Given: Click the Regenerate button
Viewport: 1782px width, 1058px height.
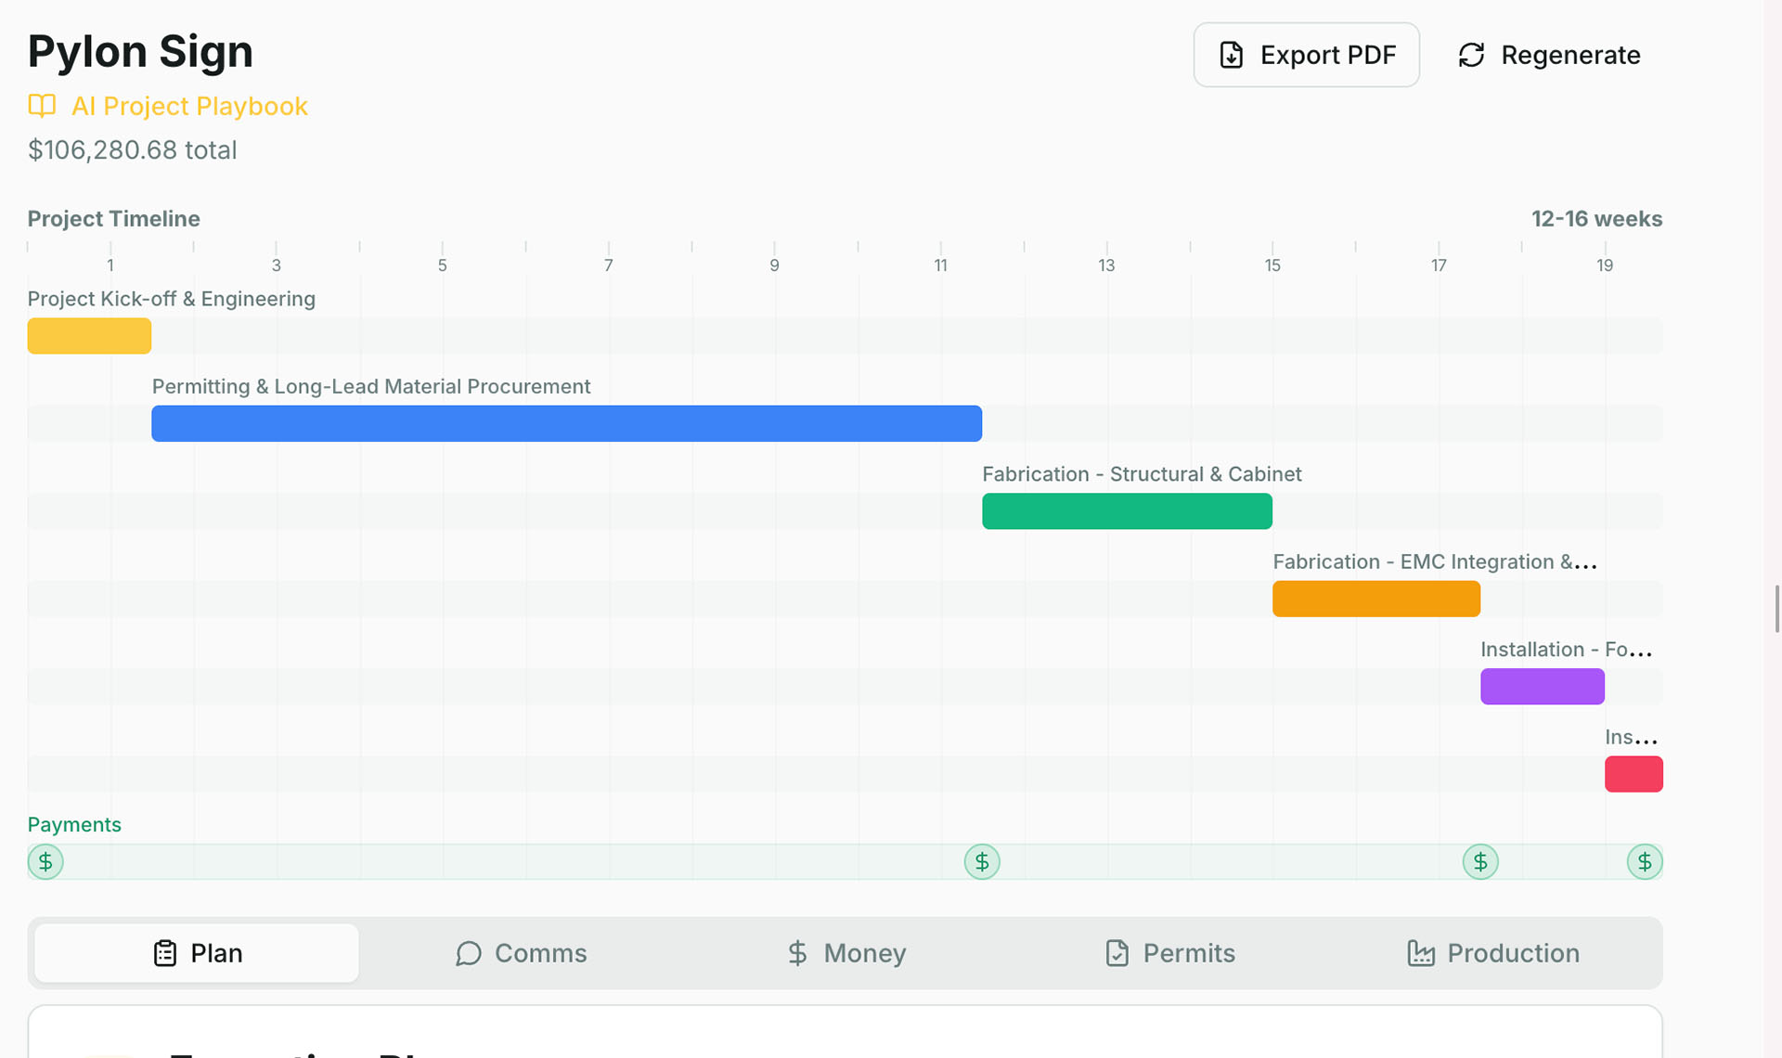Looking at the screenshot, I should [x=1547, y=55].
